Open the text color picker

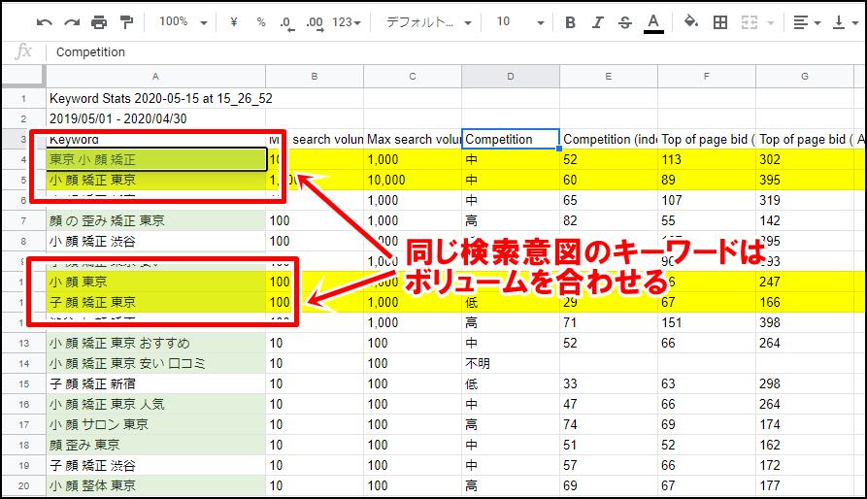653,22
